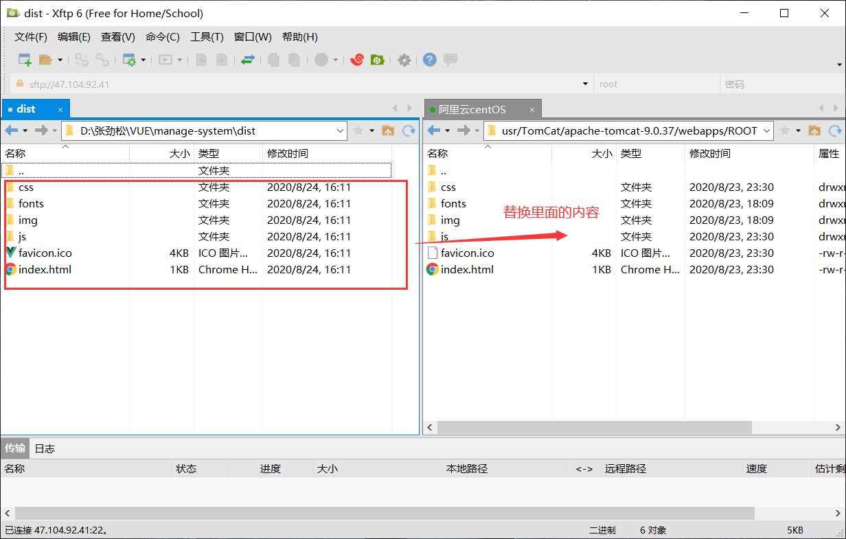Click the Open Session folder icon
The width and height of the screenshot is (846, 539).
coord(45,60)
